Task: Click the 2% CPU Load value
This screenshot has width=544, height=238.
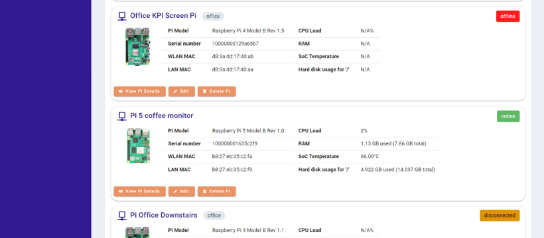Action: pyautogui.click(x=364, y=131)
